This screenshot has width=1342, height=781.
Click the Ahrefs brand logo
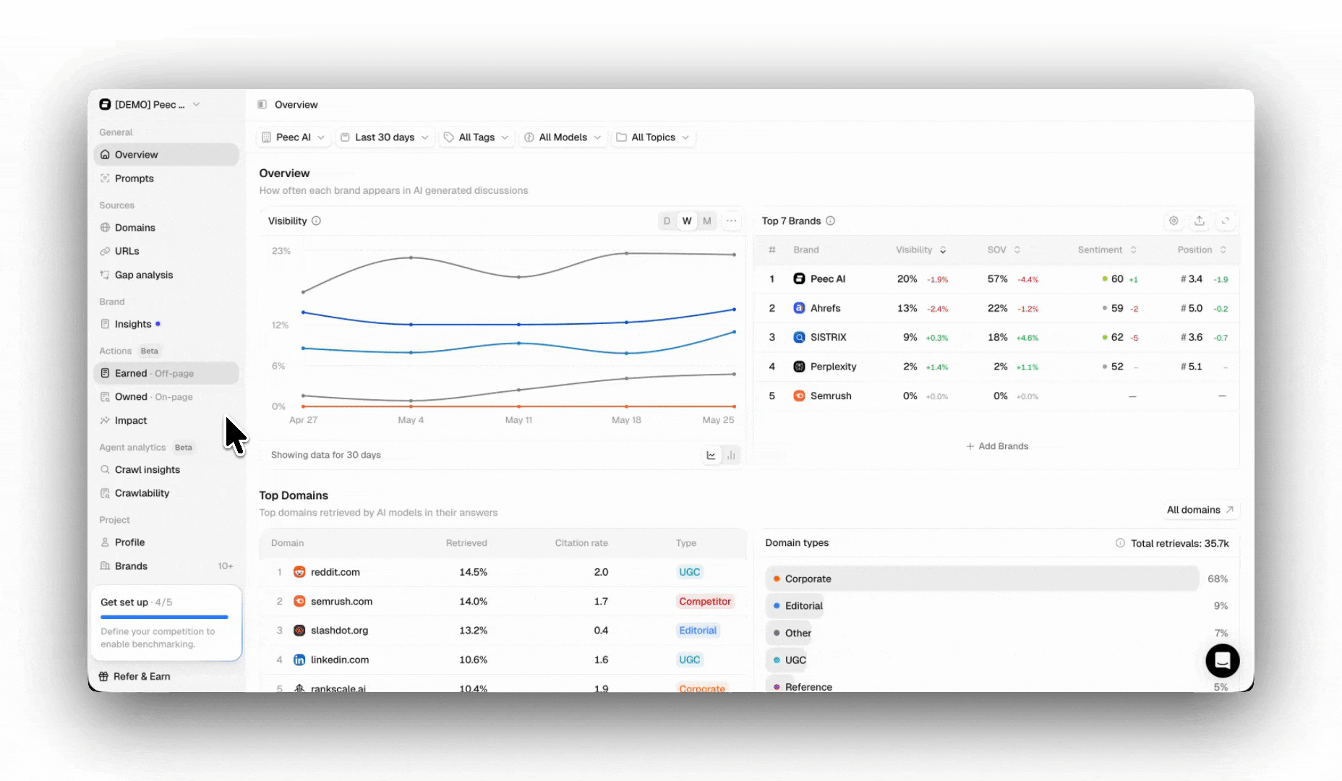[799, 309]
